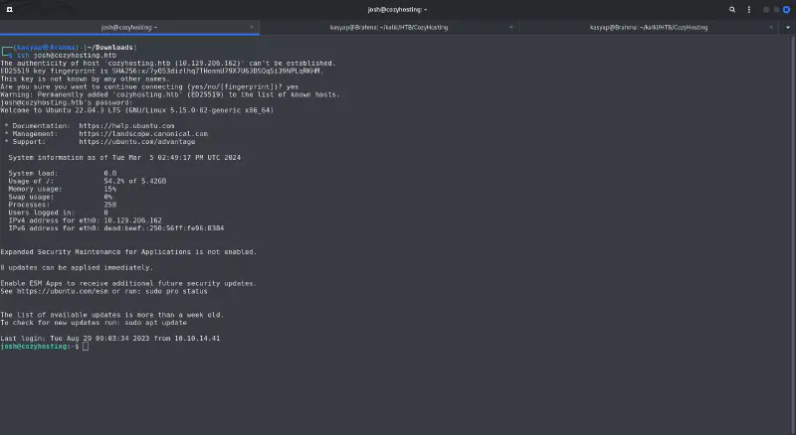
Task: Click at the josh@cozyhosting prompt cursor
Action: [x=86, y=346]
